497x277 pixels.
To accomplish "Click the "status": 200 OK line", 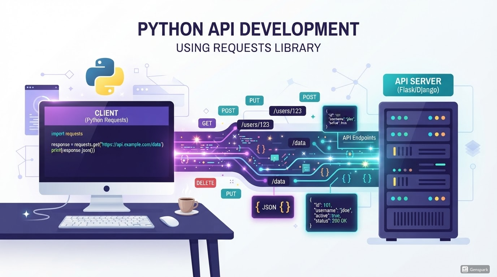I will (x=330, y=220).
